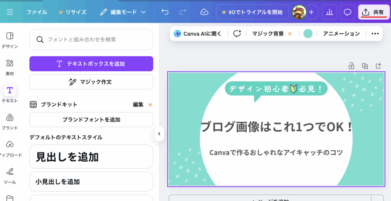Click the マジック作文 button
This screenshot has width=391, height=201.
[91, 82]
